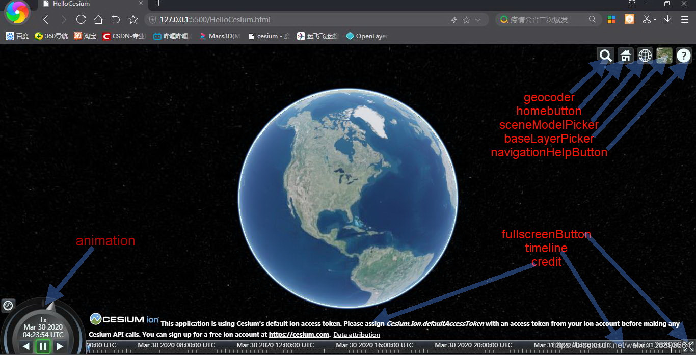
Task: Open the scene mode picker globe icon
Action: (645, 56)
